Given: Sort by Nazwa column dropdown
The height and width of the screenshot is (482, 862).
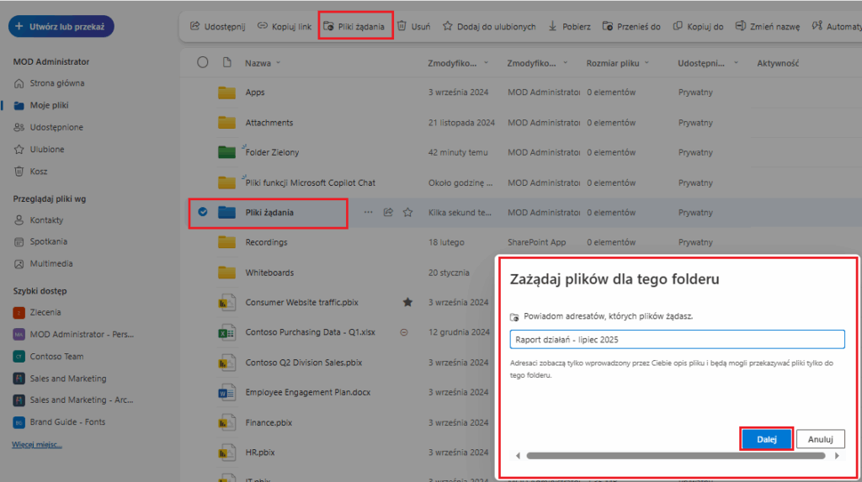Looking at the screenshot, I should click(263, 63).
